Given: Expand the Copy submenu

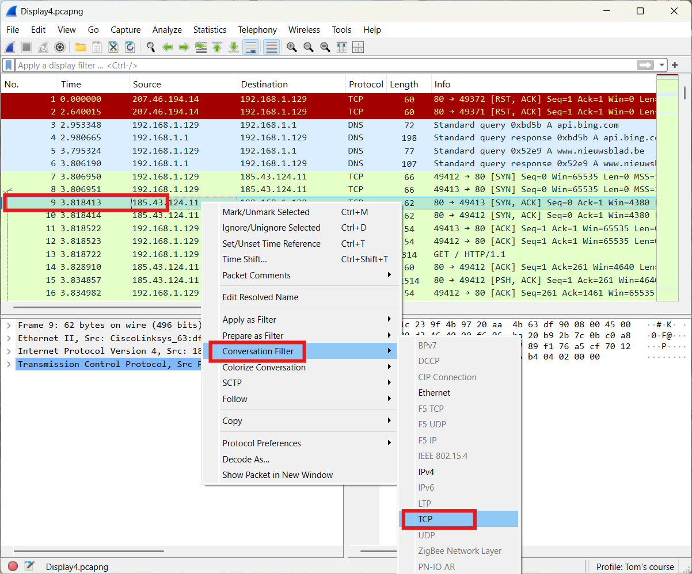Looking at the screenshot, I should click(299, 421).
